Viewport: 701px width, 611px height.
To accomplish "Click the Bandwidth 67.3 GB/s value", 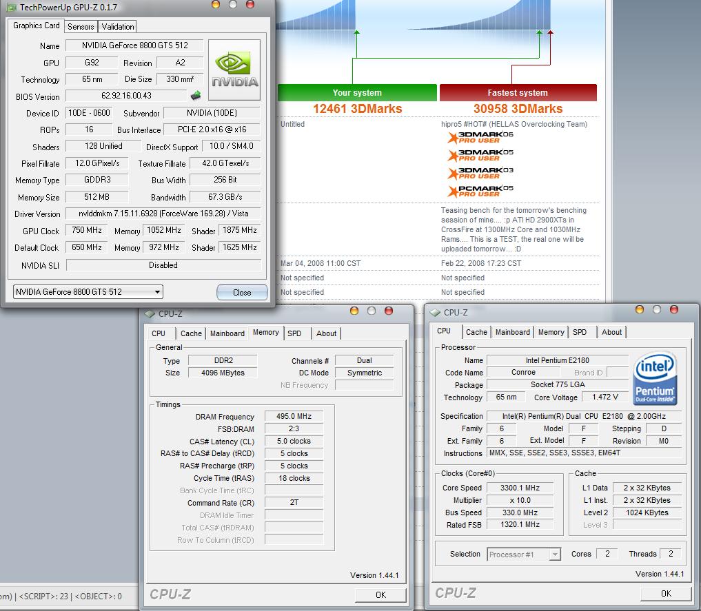I will [225, 197].
